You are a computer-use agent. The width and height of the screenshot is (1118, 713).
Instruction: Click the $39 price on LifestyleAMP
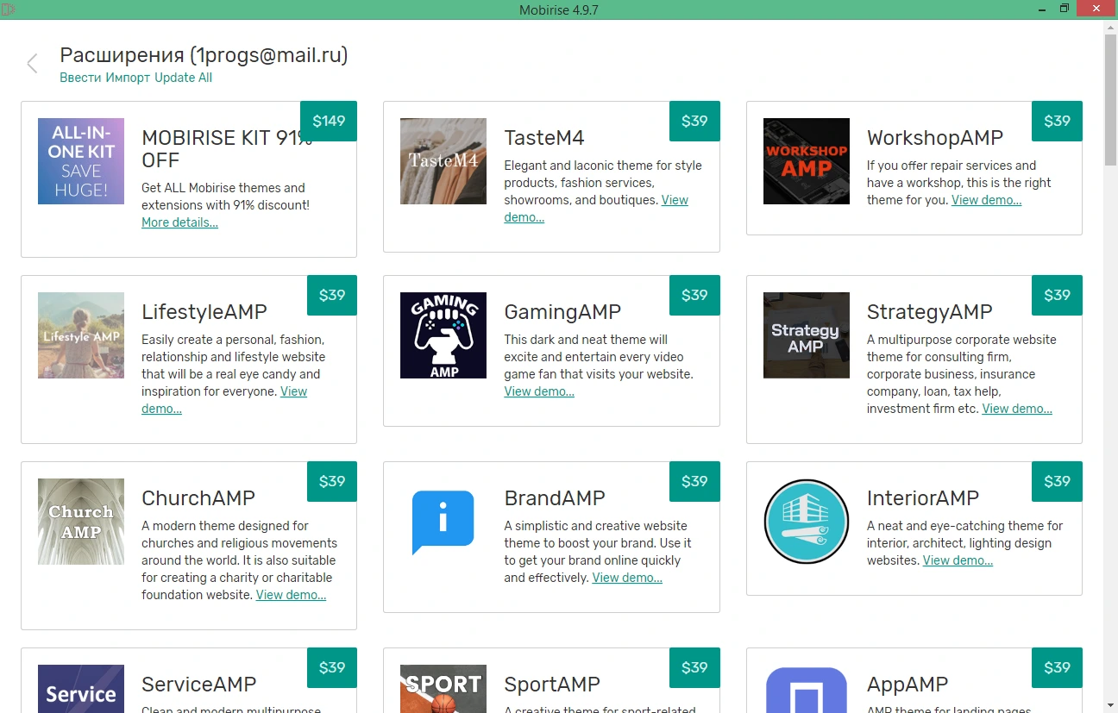coord(332,296)
